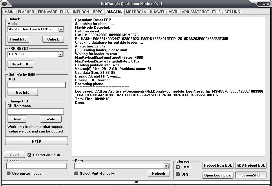Viewport: 272px width, 186px height.
Task: Click the Read Info button
Action: (18, 39)
